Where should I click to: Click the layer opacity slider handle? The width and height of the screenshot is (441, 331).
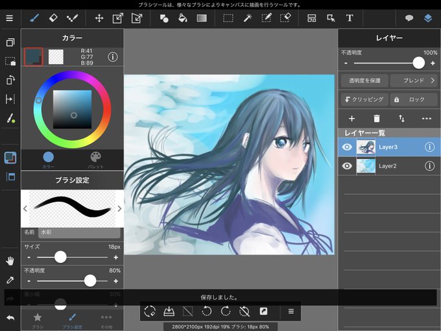coord(418,63)
